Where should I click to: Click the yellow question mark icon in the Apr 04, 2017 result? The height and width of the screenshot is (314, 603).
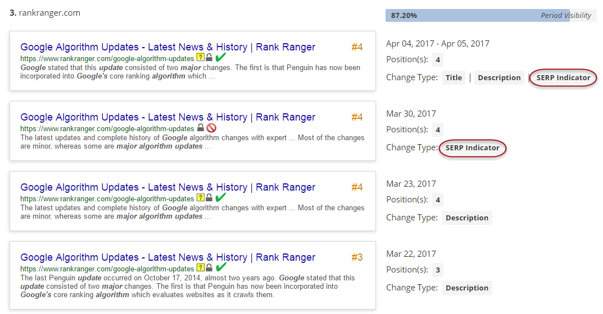coord(201,58)
